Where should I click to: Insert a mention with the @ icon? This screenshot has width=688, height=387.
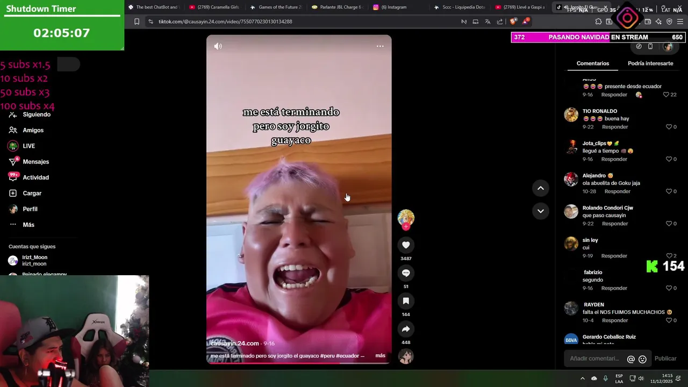631,359
